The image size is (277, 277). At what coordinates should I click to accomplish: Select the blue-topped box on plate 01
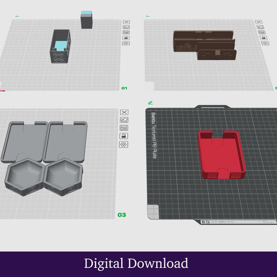tap(86, 20)
